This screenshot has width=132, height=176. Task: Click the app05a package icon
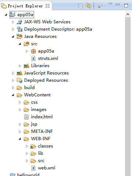pyautogui.click(x=33, y=51)
